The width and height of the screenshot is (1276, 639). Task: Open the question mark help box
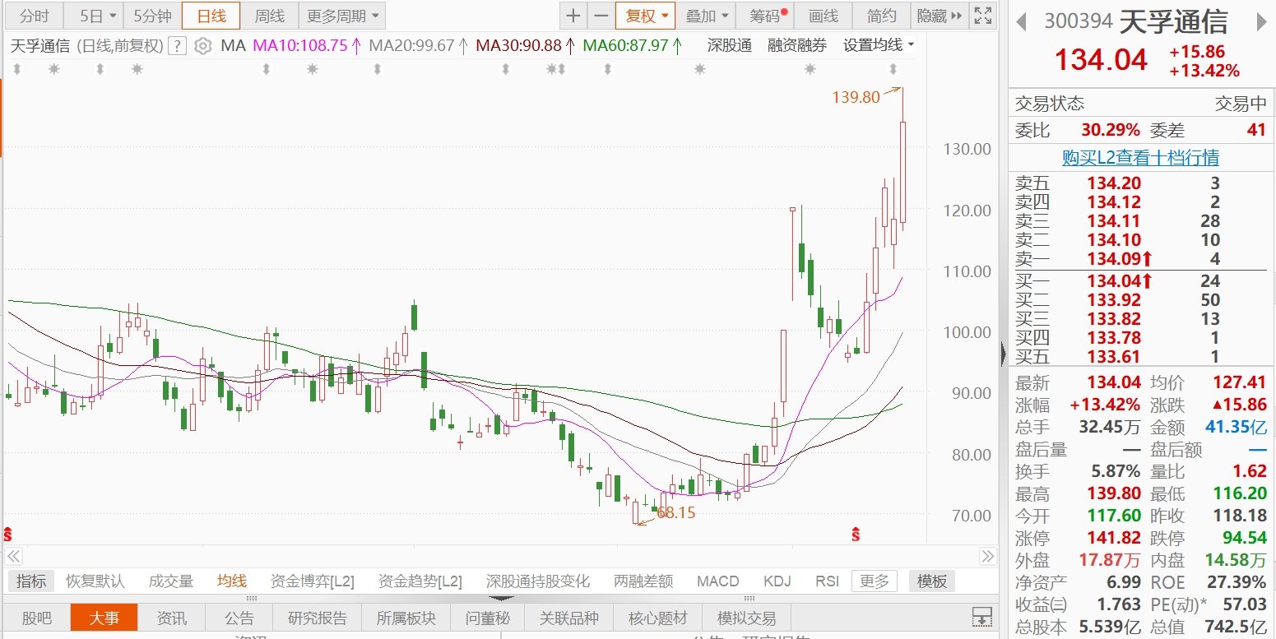click(176, 46)
